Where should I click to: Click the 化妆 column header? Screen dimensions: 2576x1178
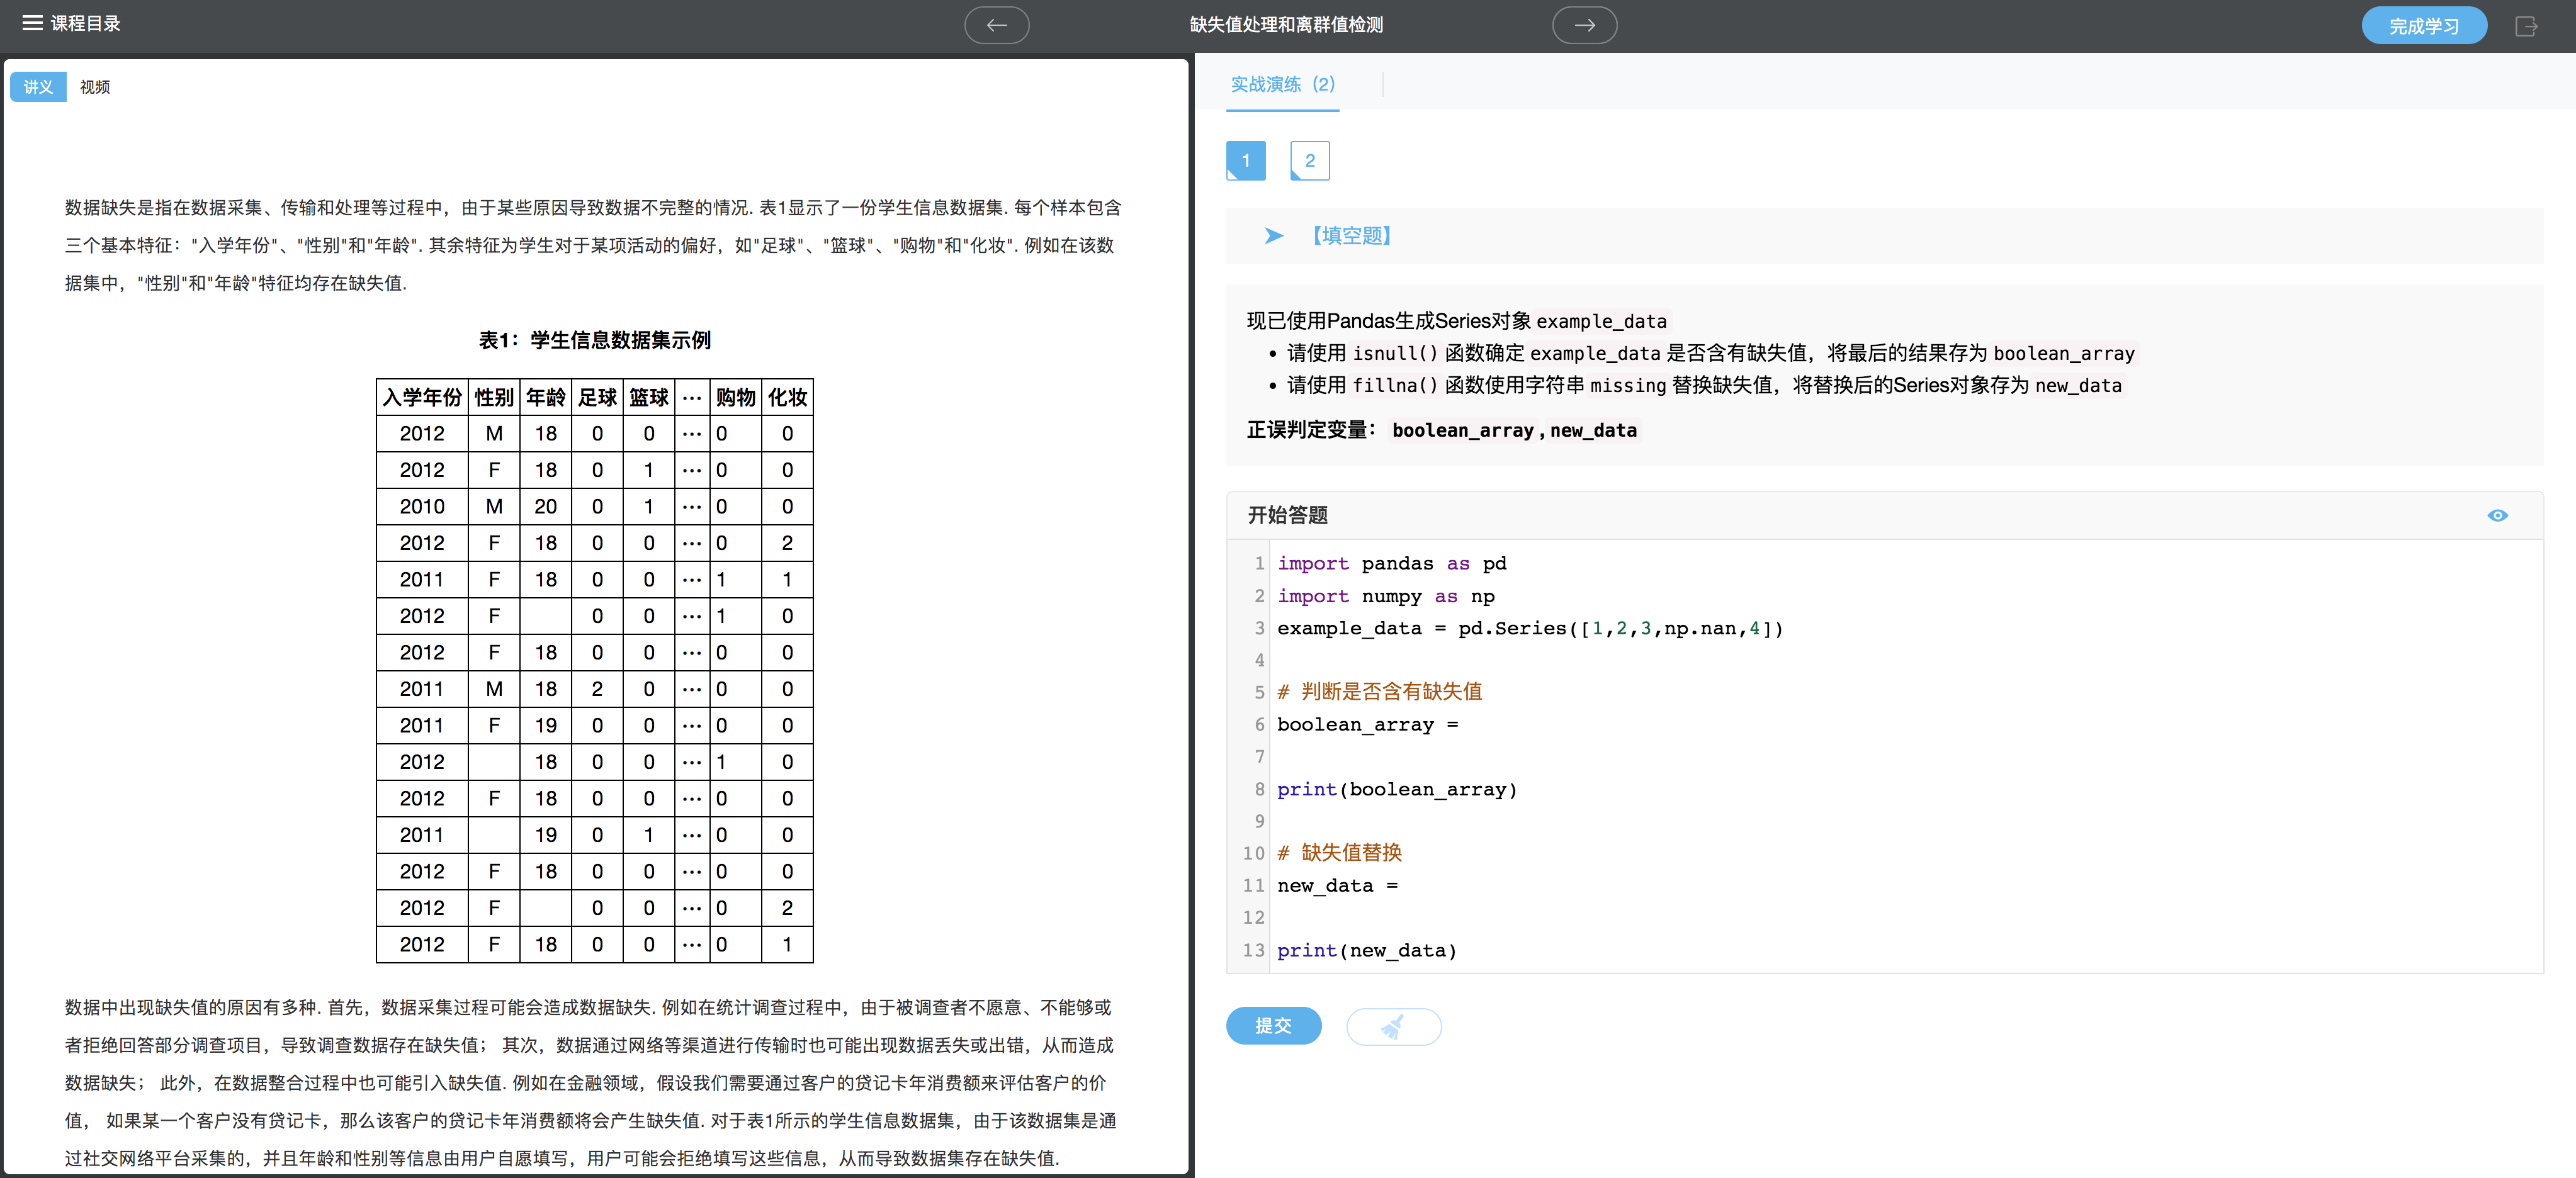(787, 398)
